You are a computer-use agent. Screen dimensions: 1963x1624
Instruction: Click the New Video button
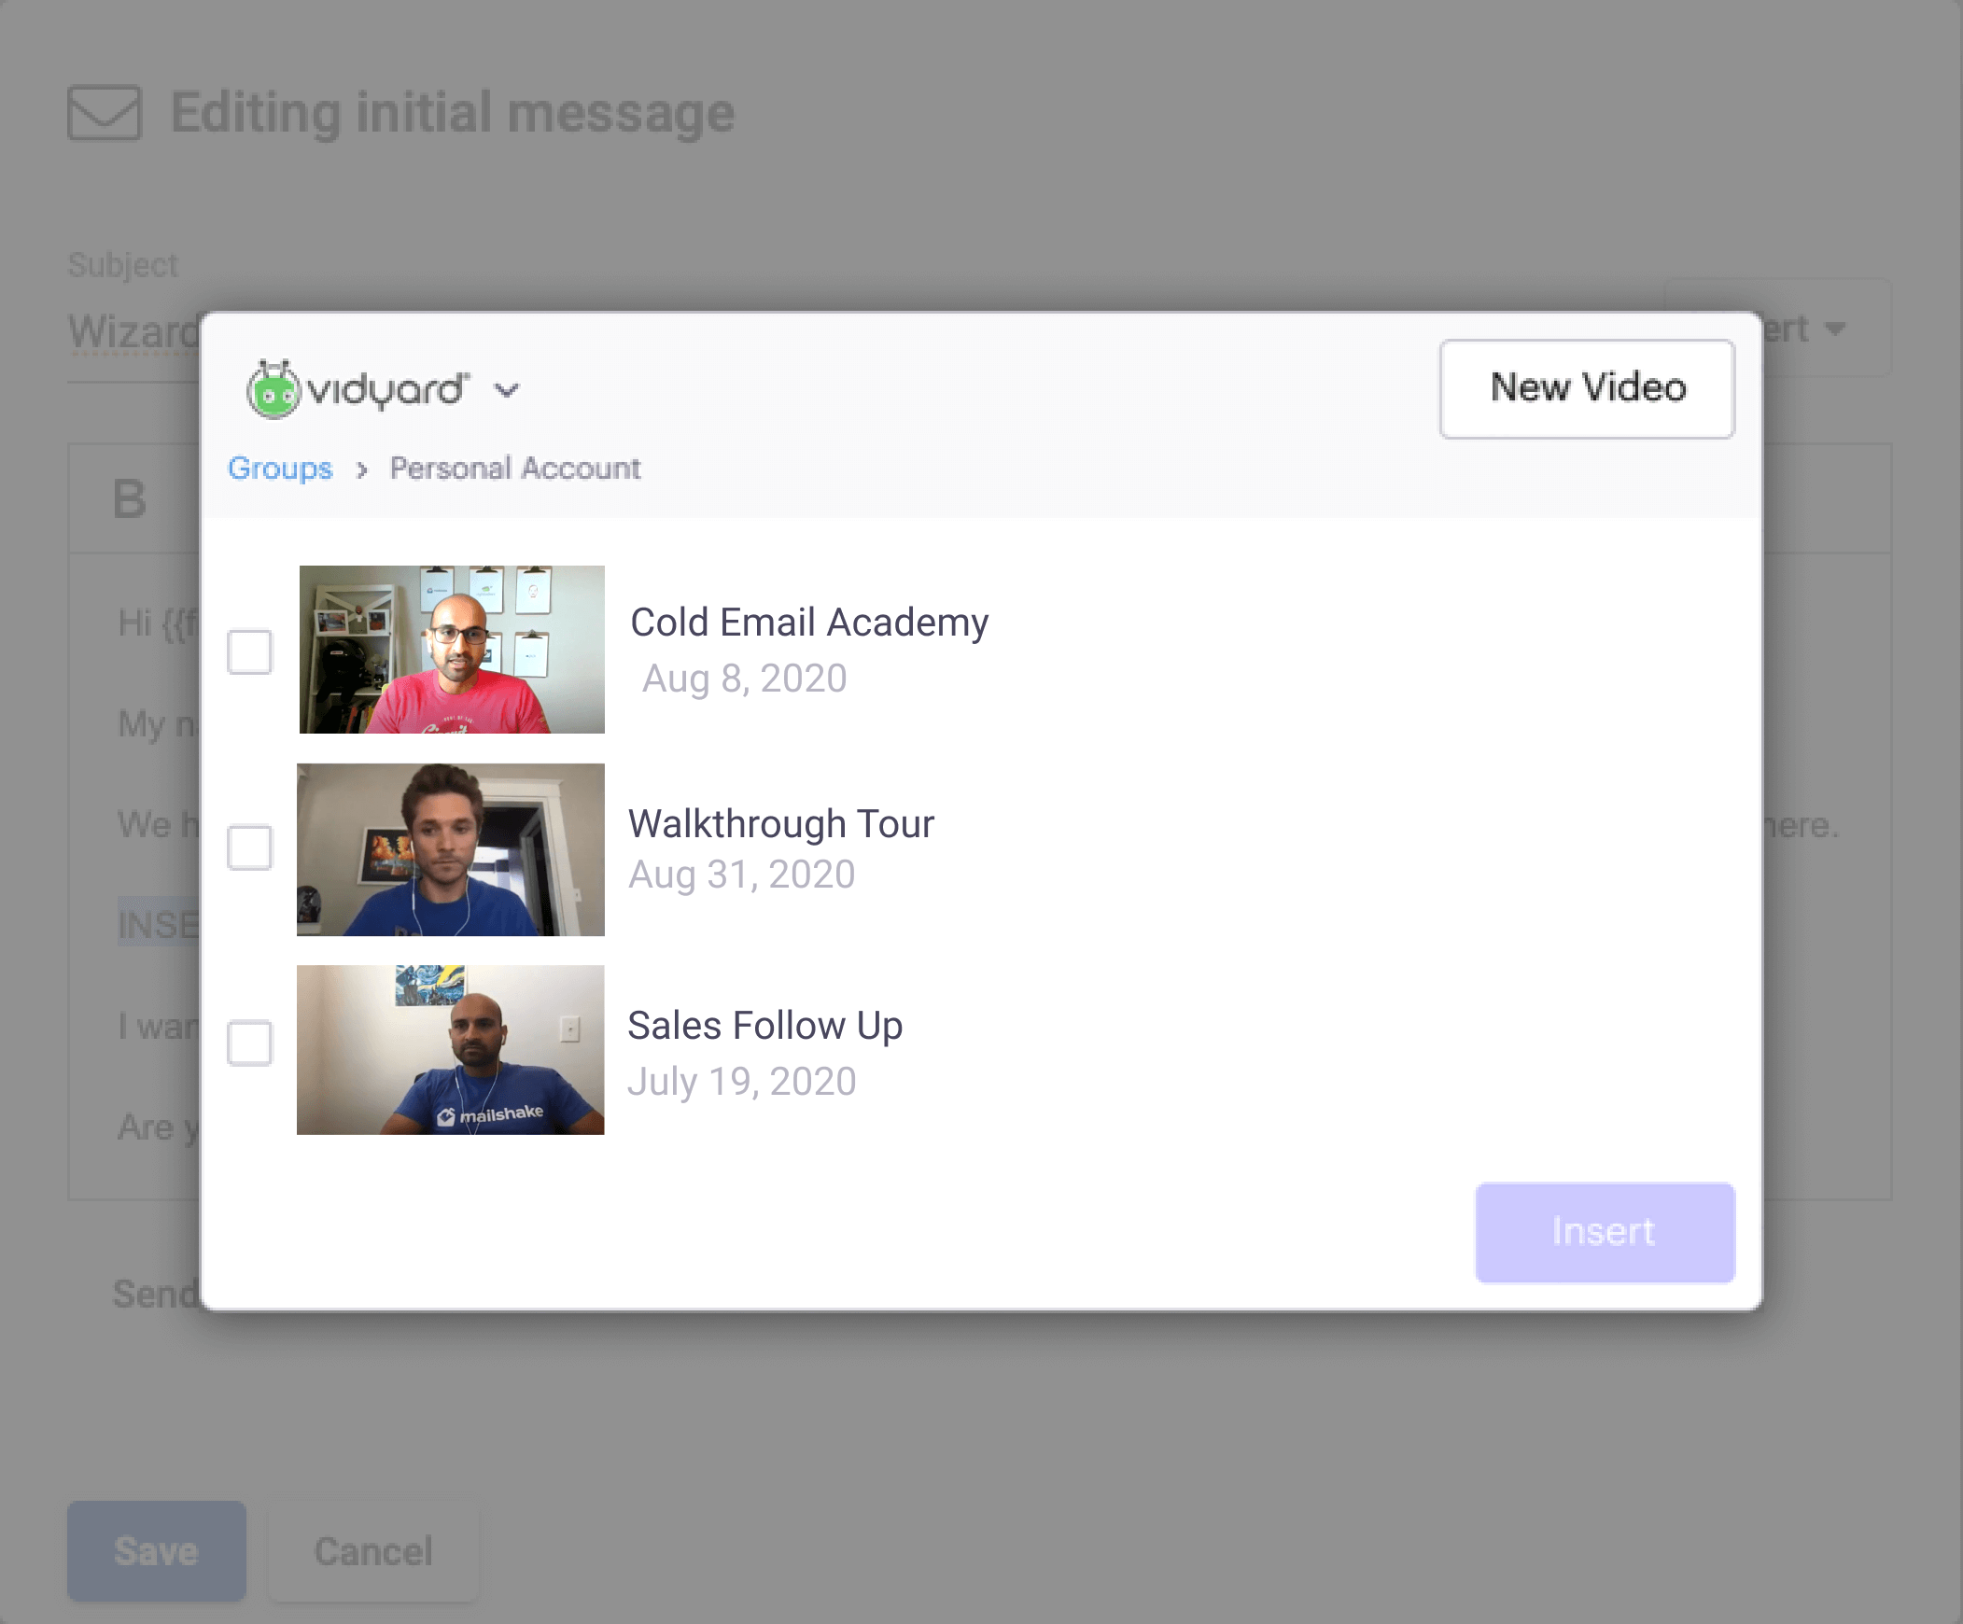1587,388
